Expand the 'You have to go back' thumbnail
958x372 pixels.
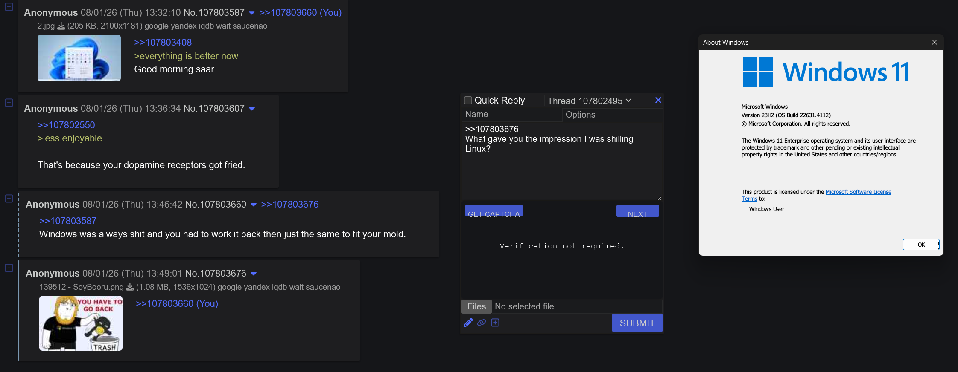pyautogui.click(x=81, y=323)
